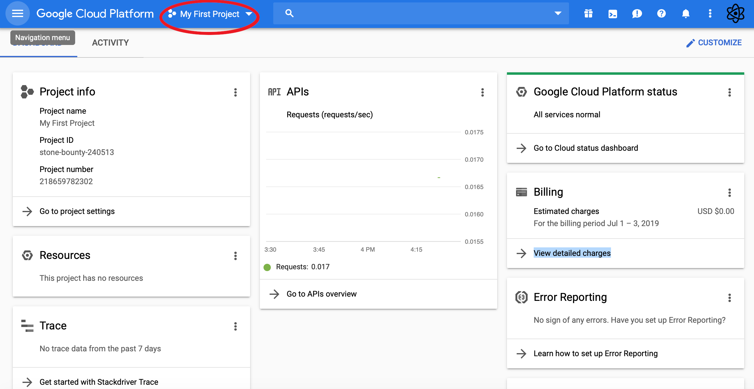Open the hamburger navigation menu
The width and height of the screenshot is (754, 389).
coord(17,14)
